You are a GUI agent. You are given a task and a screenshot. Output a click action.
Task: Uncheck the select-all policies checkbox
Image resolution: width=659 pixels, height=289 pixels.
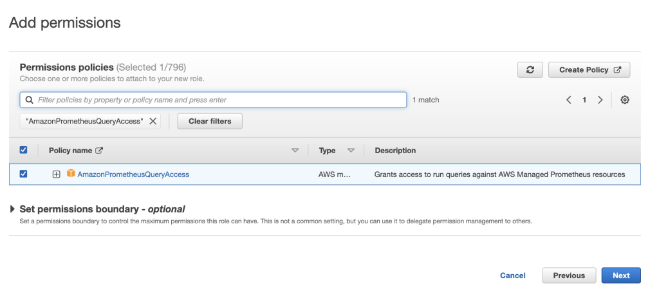[x=24, y=150]
